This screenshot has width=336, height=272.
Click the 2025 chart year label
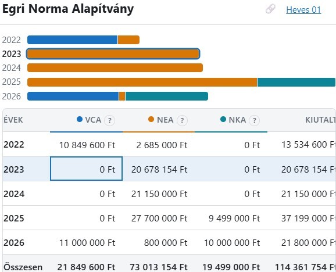point(12,82)
